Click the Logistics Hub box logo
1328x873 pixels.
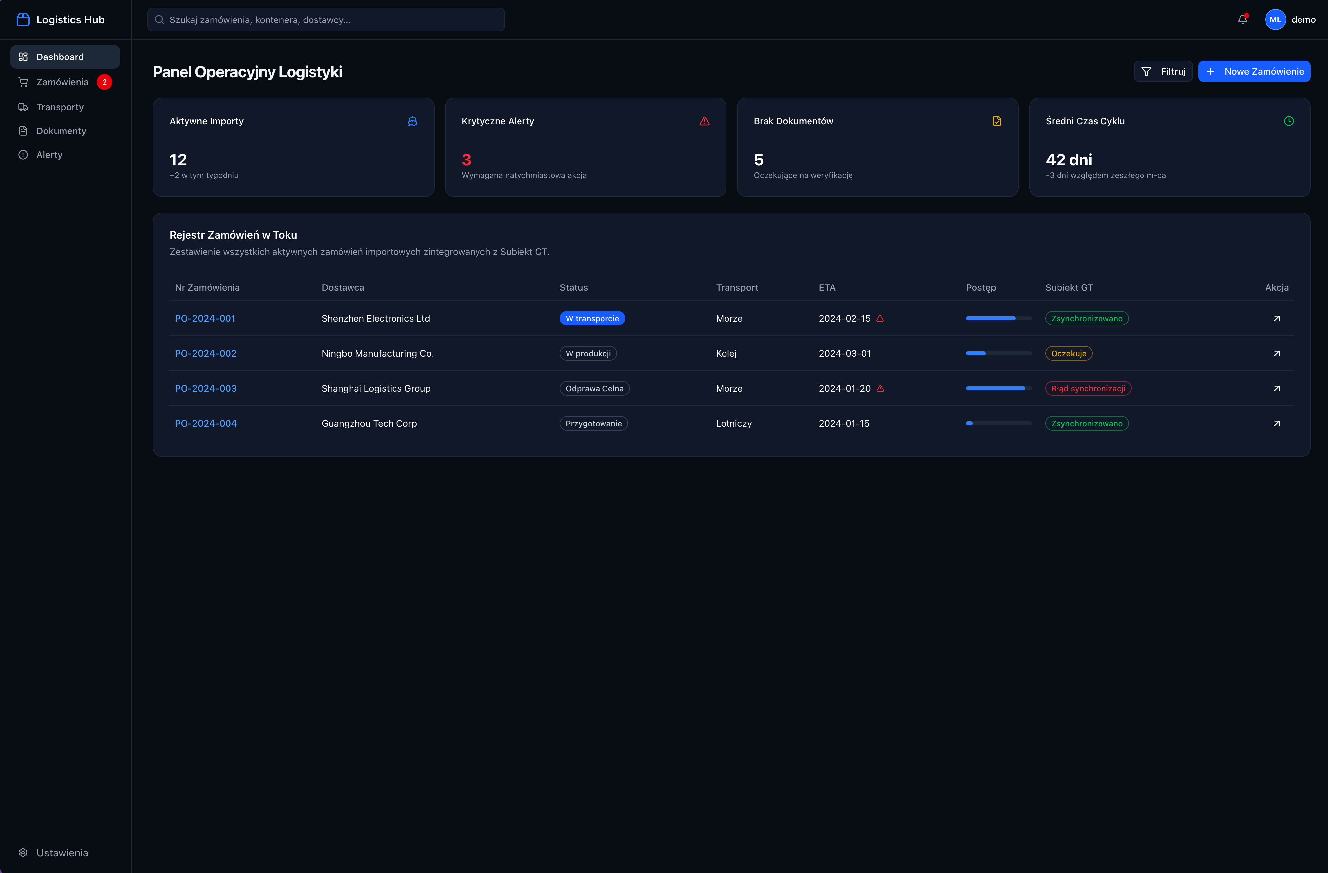[x=23, y=19]
